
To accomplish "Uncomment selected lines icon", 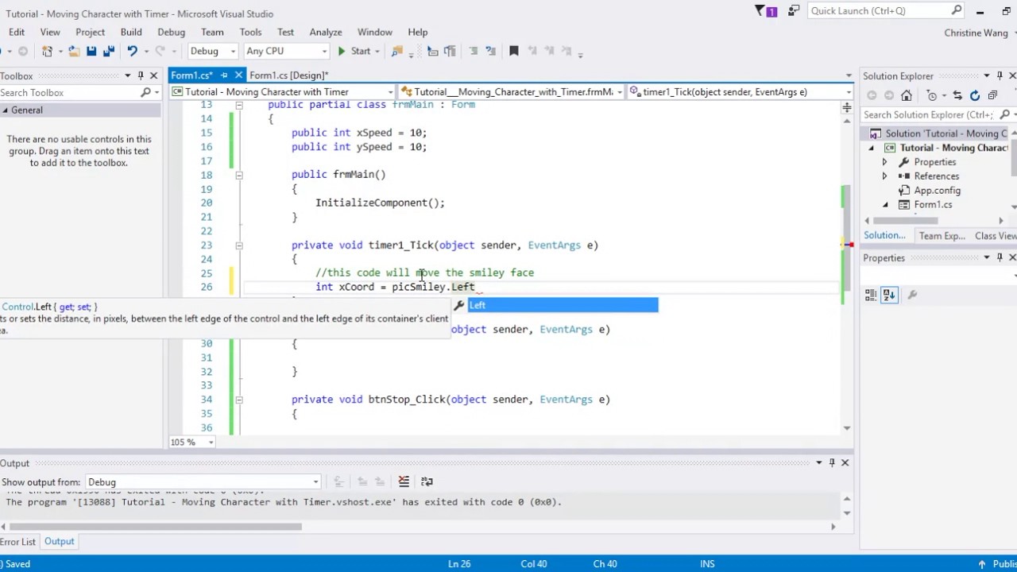I will [492, 51].
